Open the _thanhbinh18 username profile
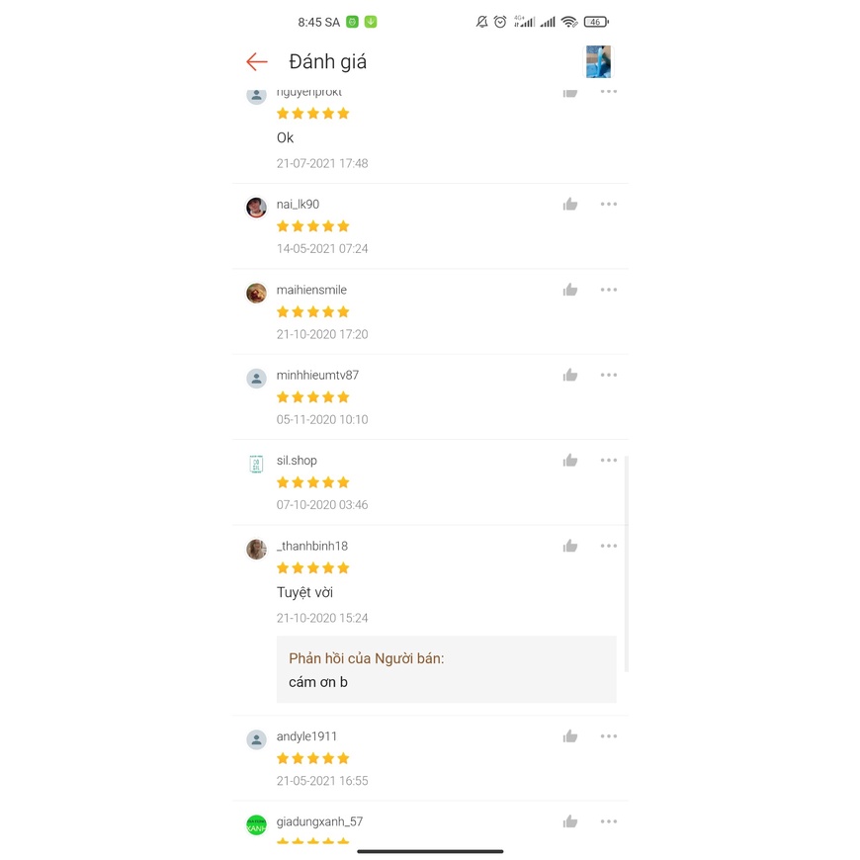Image resolution: width=860 pixels, height=860 pixels. click(x=312, y=547)
